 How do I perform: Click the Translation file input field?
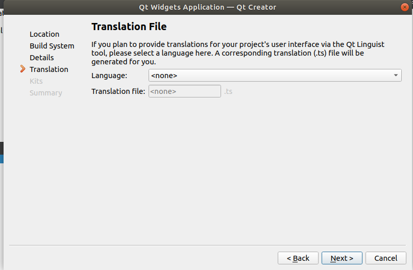pos(185,91)
